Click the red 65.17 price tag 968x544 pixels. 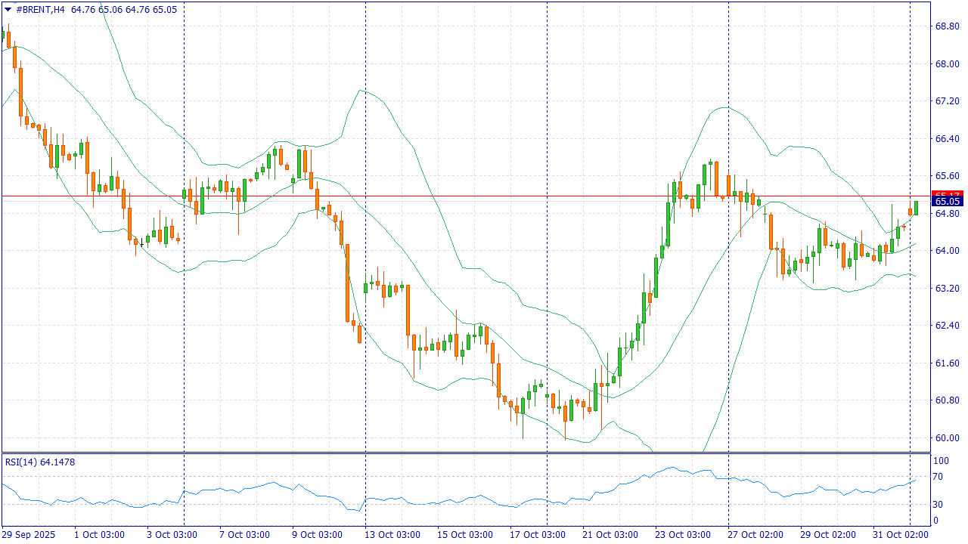(x=948, y=194)
